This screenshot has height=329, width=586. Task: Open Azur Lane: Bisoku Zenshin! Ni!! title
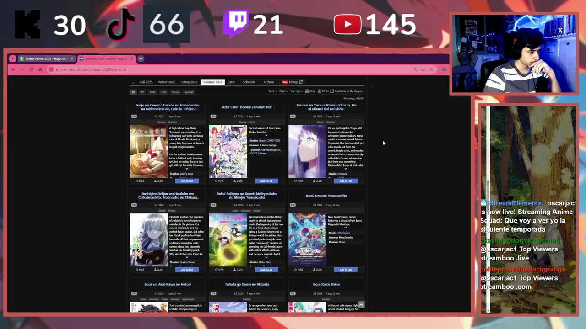pyautogui.click(x=247, y=107)
